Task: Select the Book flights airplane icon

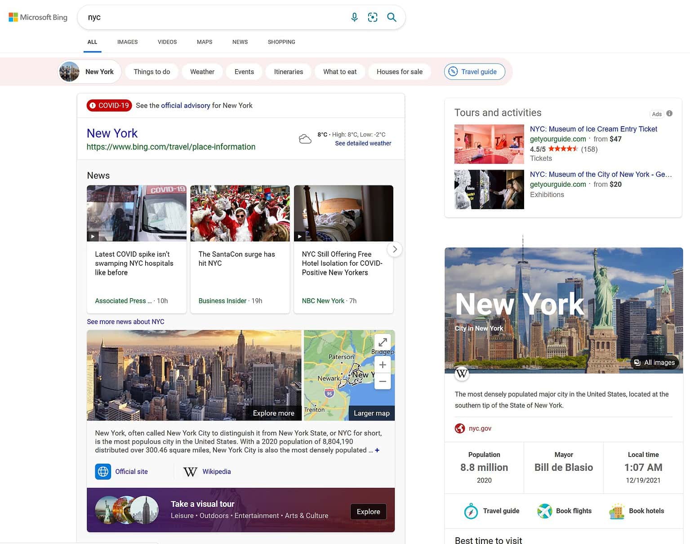Action: tap(545, 511)
